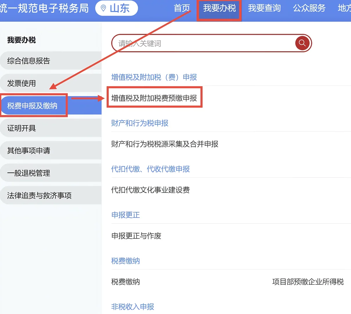Image resolution: width=351 pixels, height=314 pixels.
Task: Open the 公众服务 menu
Action: (309, 8)
